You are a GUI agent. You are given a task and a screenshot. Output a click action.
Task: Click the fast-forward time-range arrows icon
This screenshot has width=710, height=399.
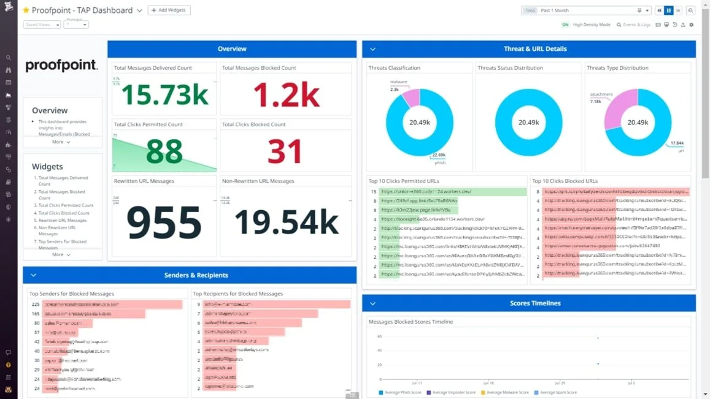point(677,10)
